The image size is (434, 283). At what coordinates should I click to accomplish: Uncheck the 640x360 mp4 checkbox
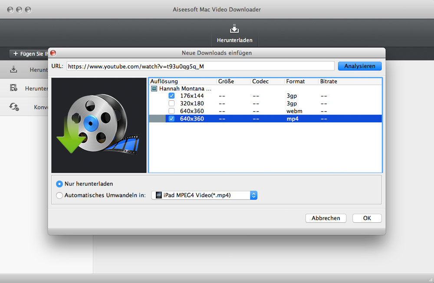click(171, 119)
